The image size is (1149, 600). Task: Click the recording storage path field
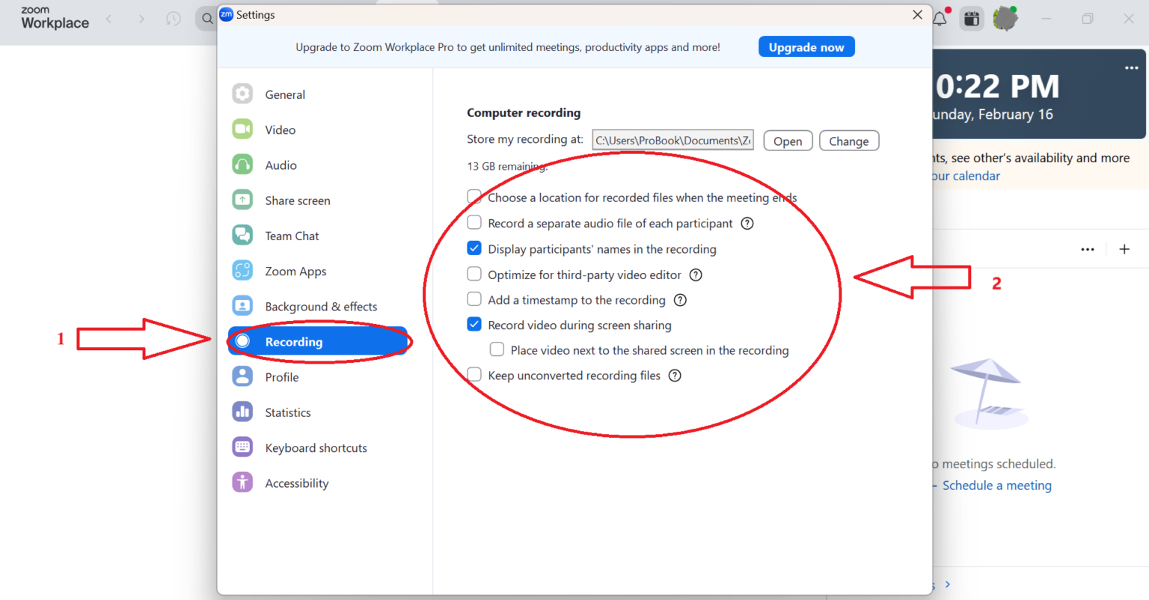coord(672,141)
